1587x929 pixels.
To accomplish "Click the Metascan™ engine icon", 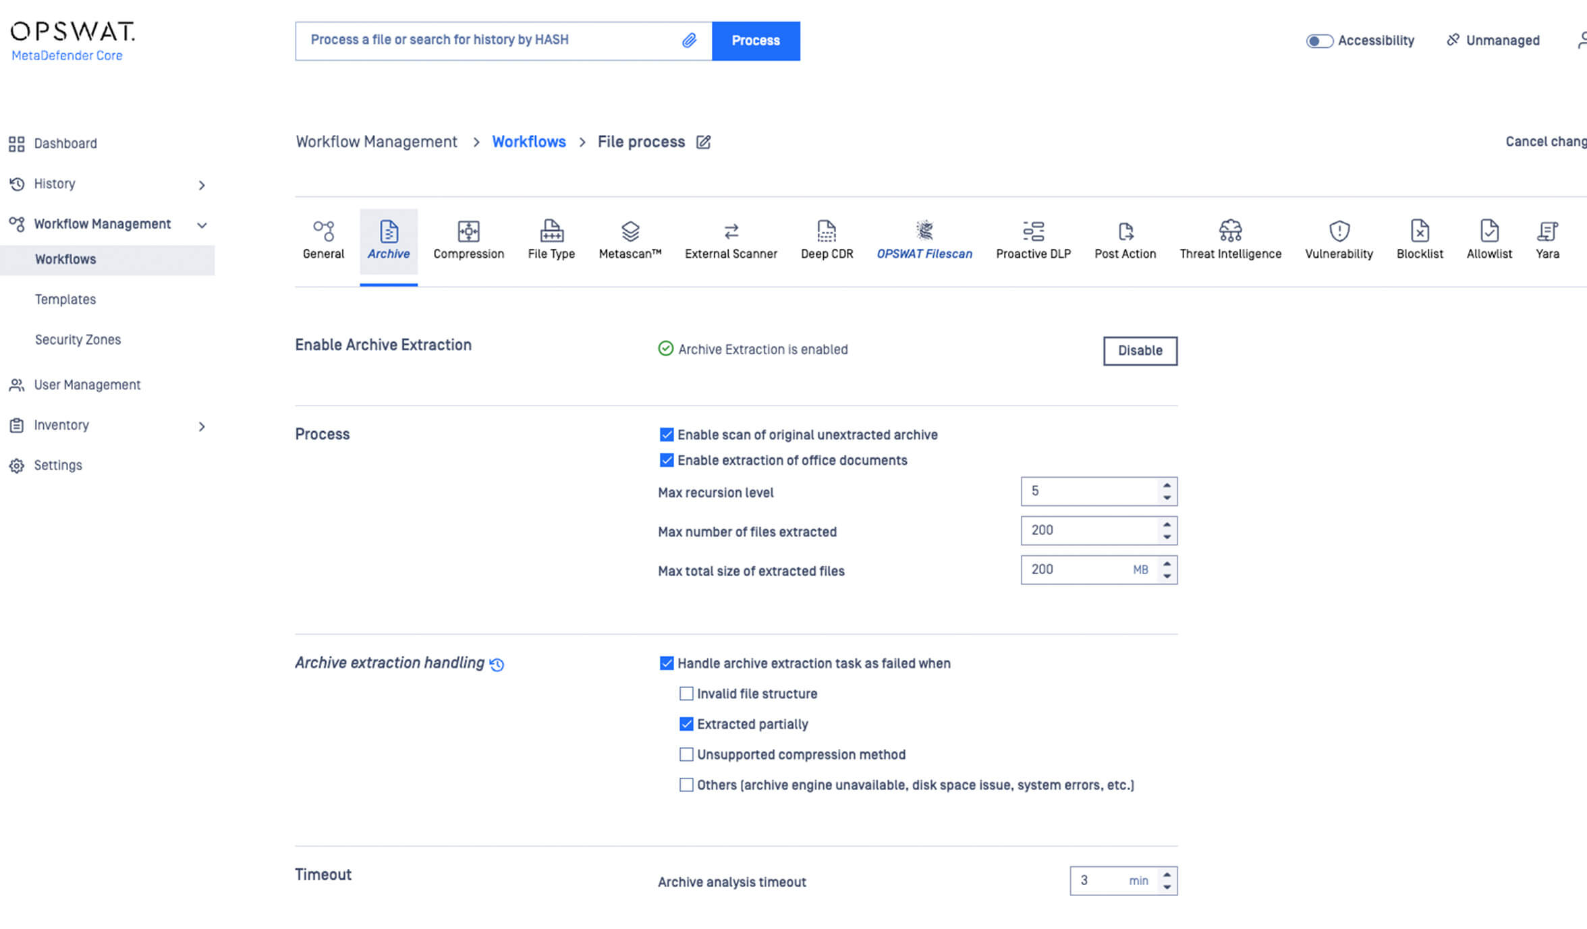I will pyautogui.click(x=629, y=231).
